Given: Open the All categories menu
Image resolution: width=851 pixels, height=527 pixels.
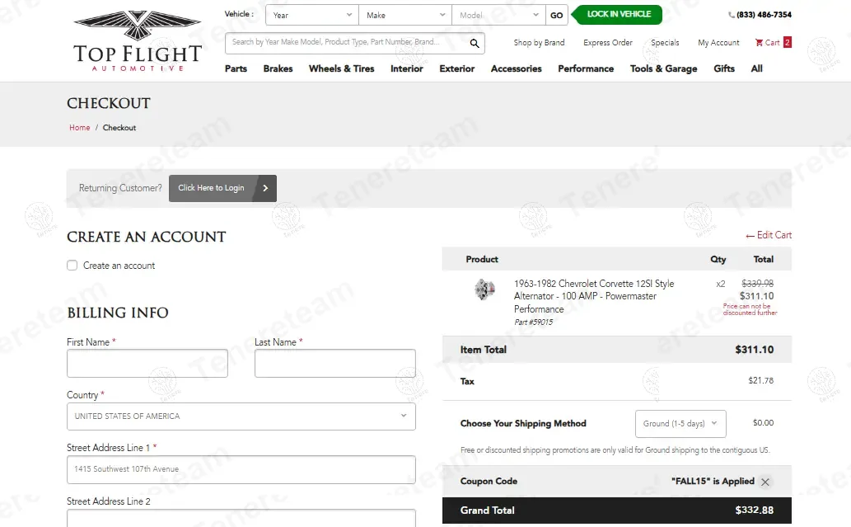Looking at the screenshot, I should pyautogui.click(x=756, y=68).
